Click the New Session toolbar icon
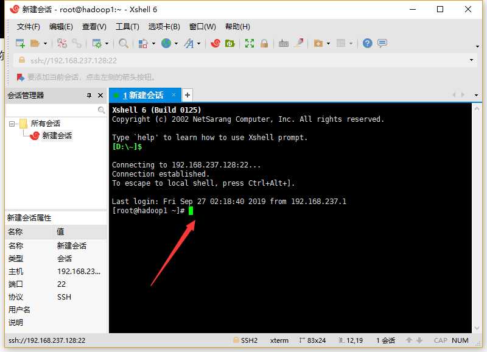 coord(20,43)
